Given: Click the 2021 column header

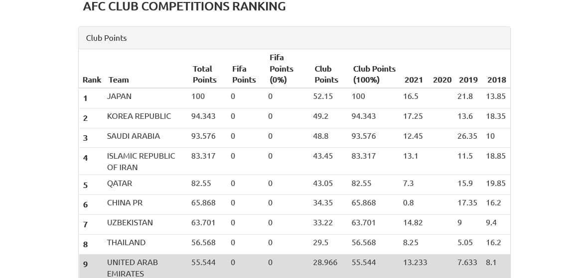Looking at the screenshot, I should point(414,80).
